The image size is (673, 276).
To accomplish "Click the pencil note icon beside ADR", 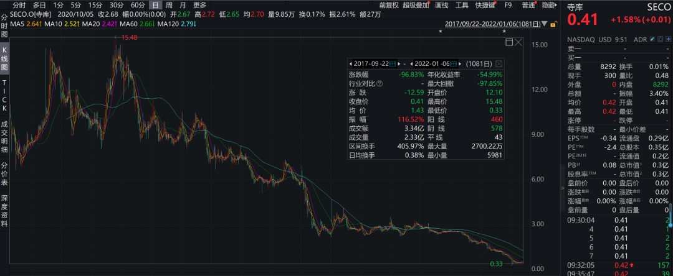I will click(652, 39).
